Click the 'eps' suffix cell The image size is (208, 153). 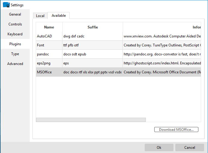92,63
